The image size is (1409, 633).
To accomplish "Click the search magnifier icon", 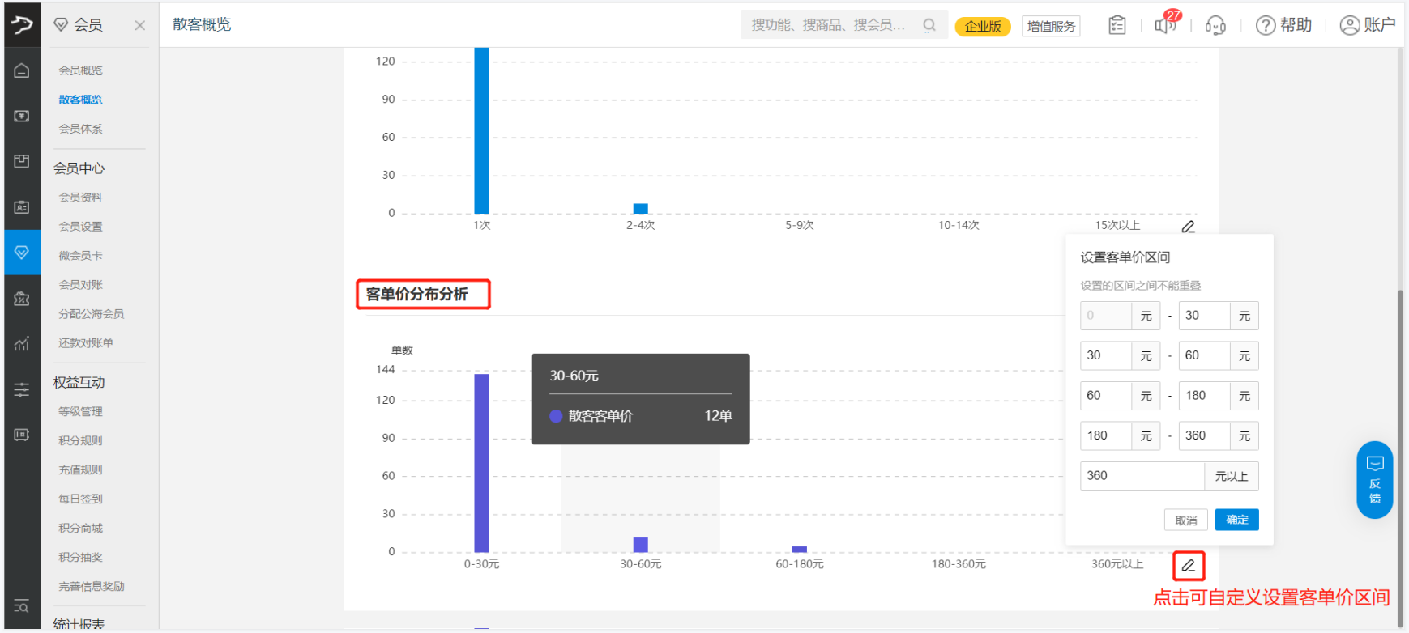I will tap(929, 25).
